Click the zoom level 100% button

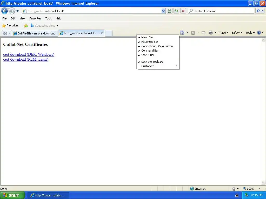[249, 189]
